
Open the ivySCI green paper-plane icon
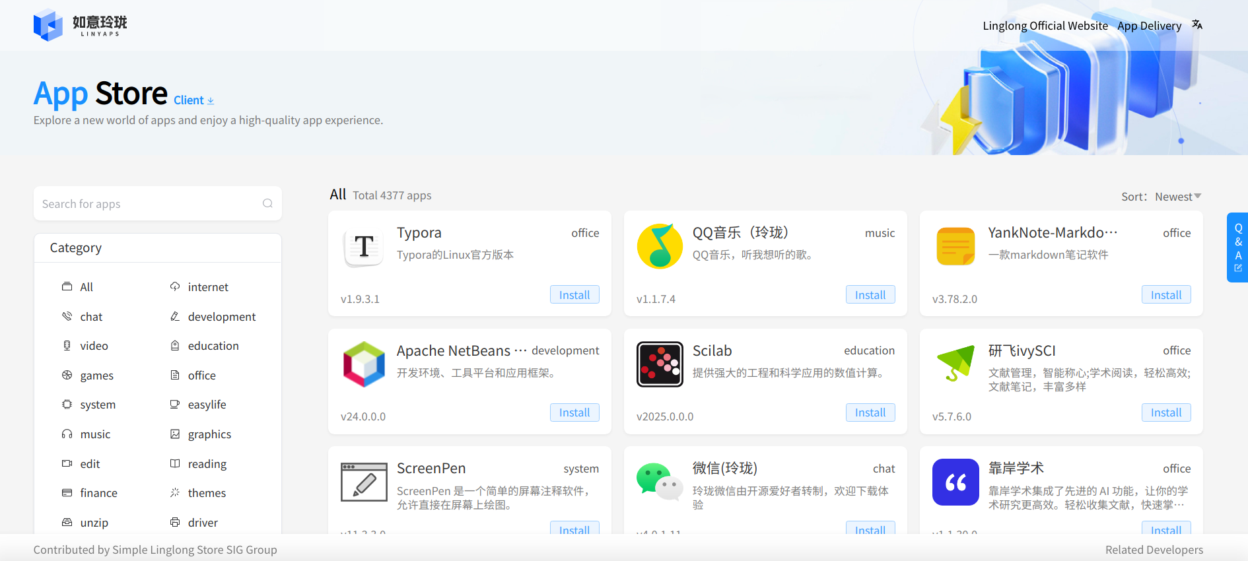955,363
